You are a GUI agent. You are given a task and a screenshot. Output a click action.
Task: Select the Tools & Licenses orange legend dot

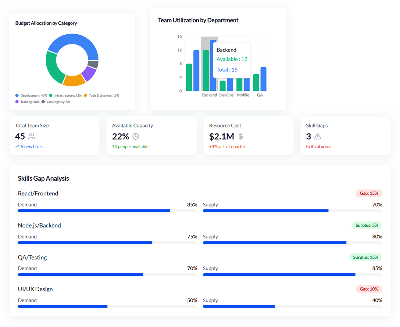[85, 96]
